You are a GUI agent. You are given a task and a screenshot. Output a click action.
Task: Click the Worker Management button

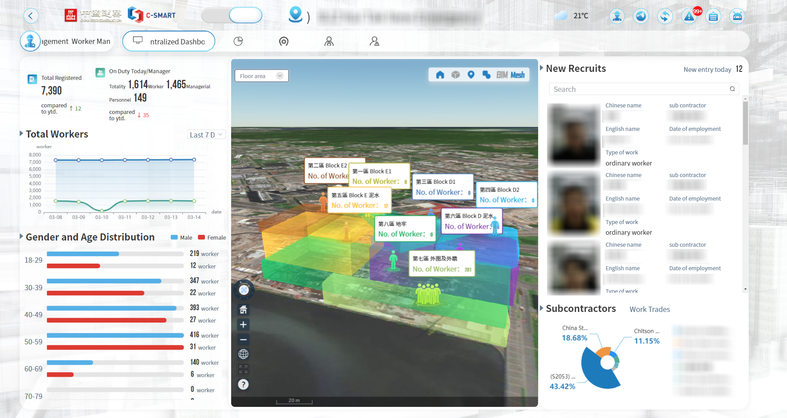tap(67, 41)
